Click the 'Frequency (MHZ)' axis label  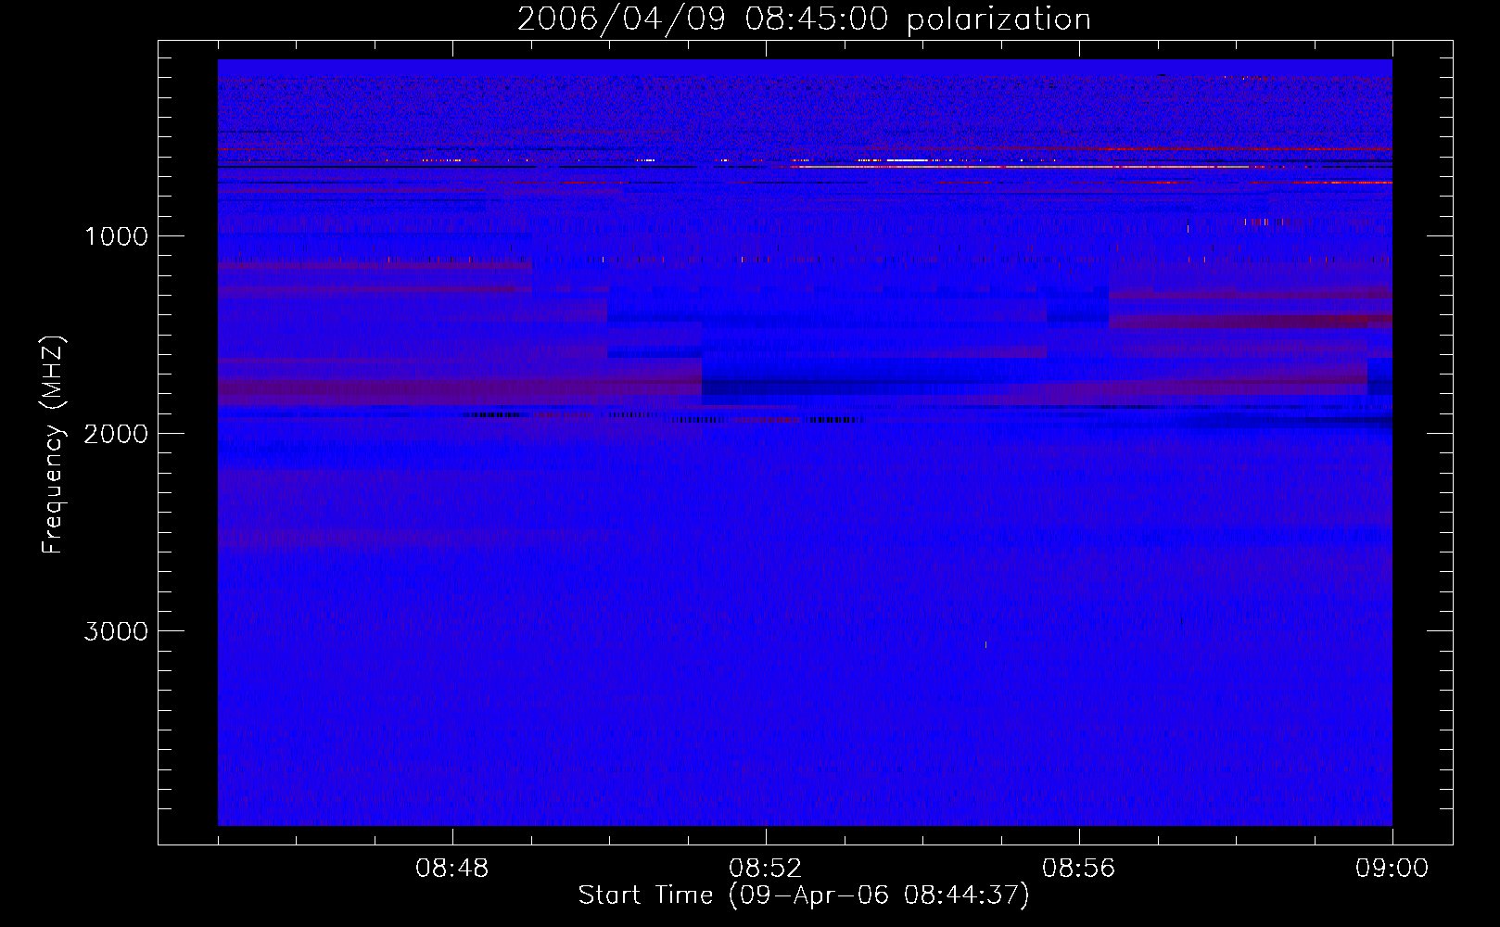[53, 445]
